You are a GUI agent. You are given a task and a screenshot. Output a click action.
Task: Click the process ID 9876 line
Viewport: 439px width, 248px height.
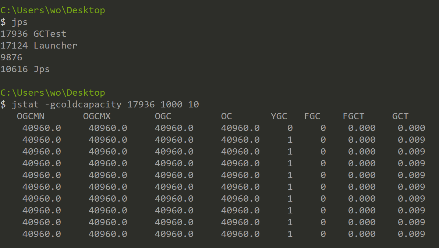11,57
